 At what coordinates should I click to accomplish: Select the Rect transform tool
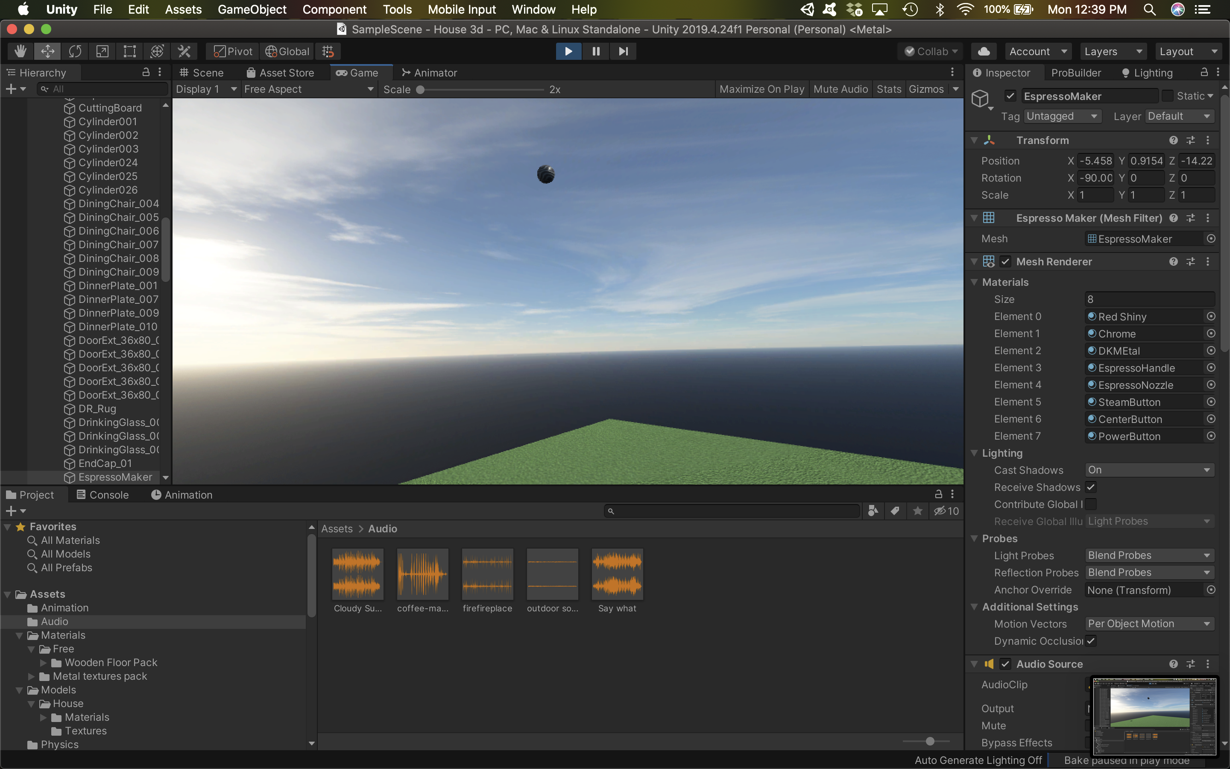pos(129,51)
